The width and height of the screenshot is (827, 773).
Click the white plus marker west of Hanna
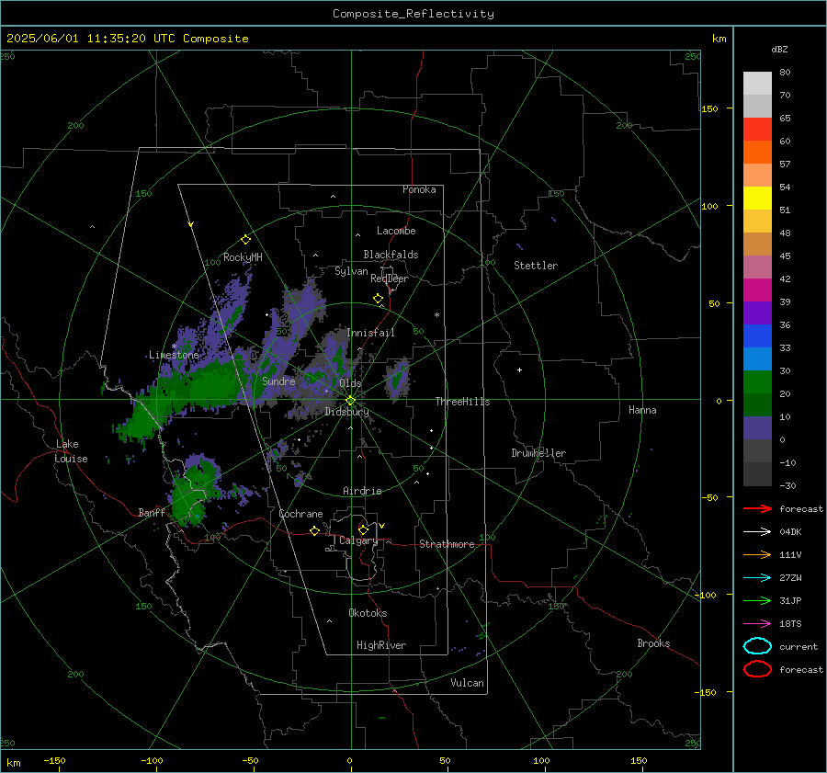pos(519,369)
